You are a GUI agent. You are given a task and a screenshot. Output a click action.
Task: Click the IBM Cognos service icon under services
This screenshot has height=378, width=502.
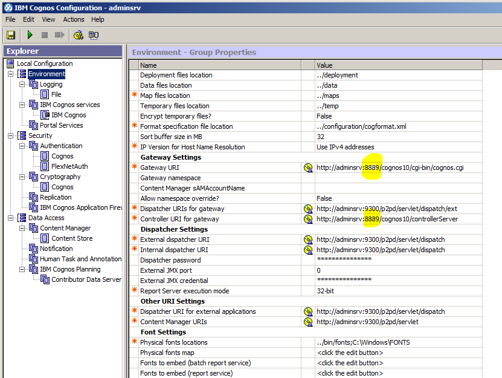point(45,115)
